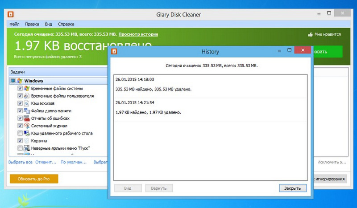The height and width of the screenshot is (208, 357).
Task: Click the thumbs-up icon beside Мне нравится
Action: [x=310, y=34]
